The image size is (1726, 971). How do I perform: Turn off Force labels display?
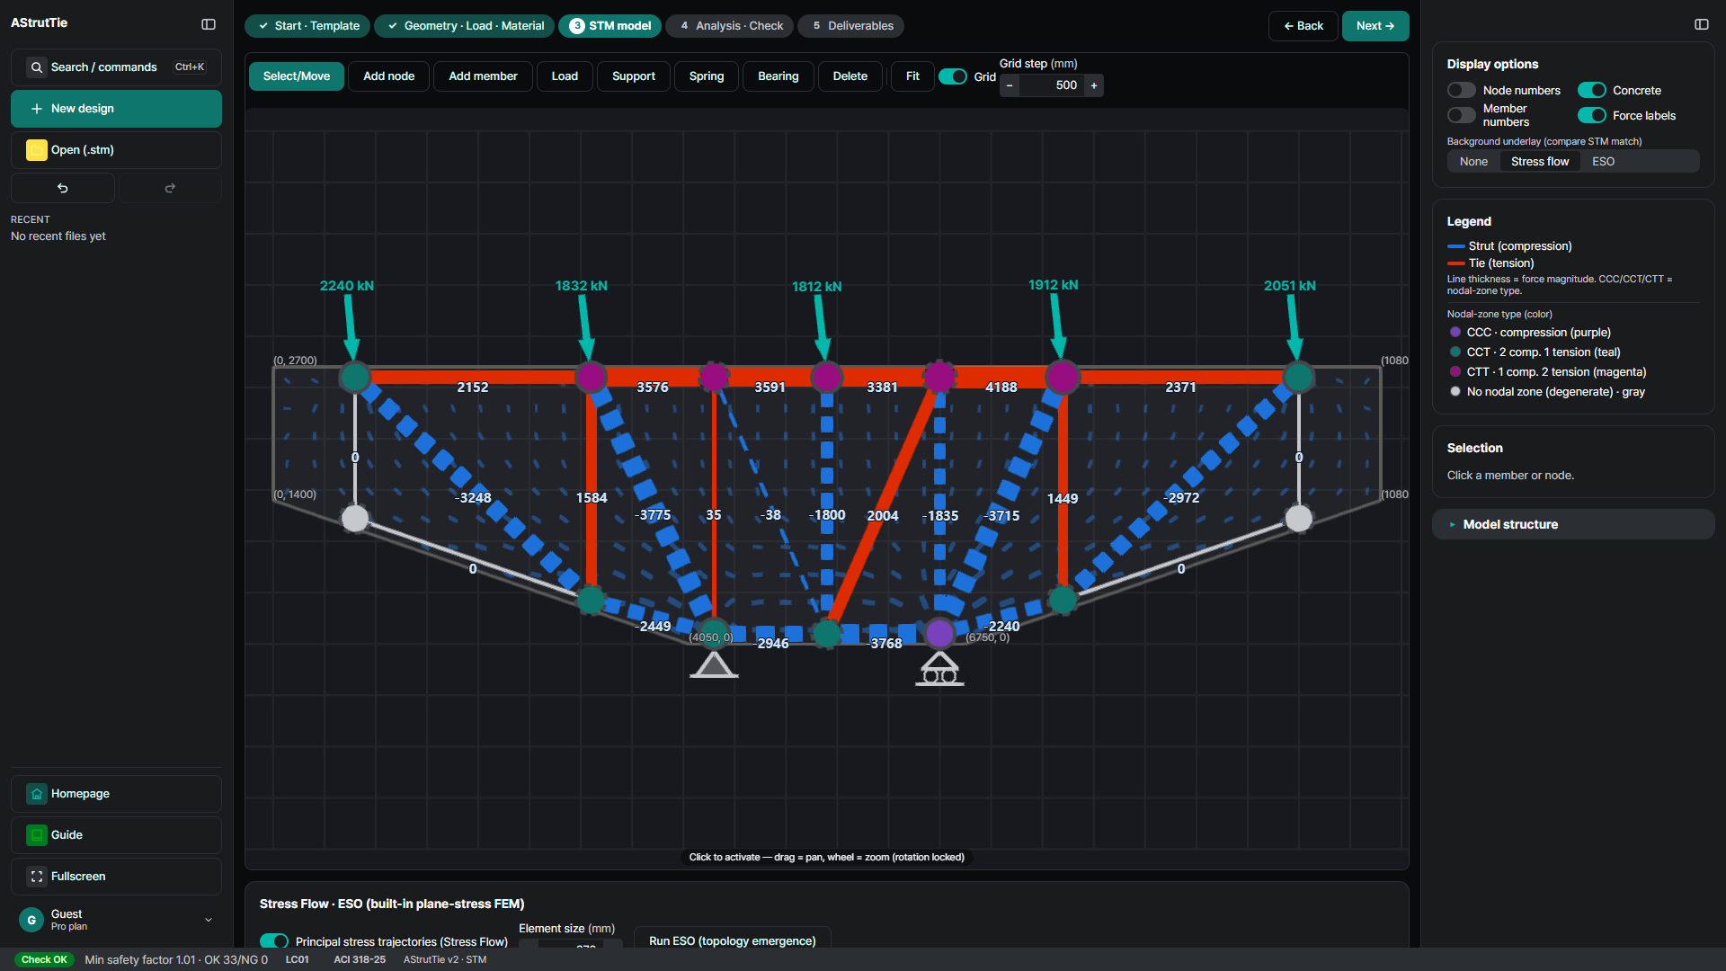point(1592,115)
